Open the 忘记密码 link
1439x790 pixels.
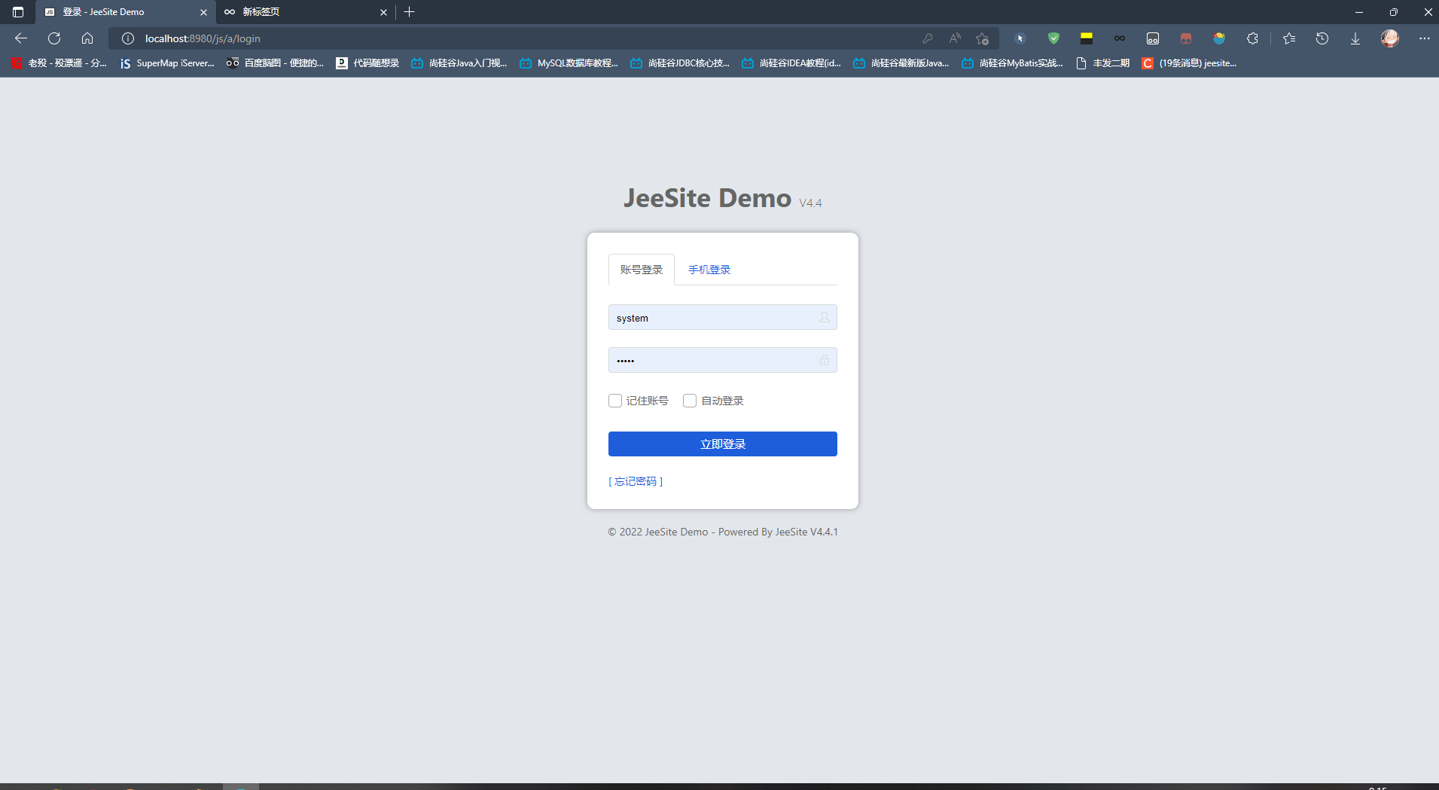tap(636, 481)
